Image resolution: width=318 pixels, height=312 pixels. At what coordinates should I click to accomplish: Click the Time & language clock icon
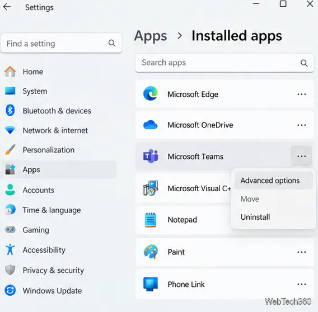[x=10, y=210]
